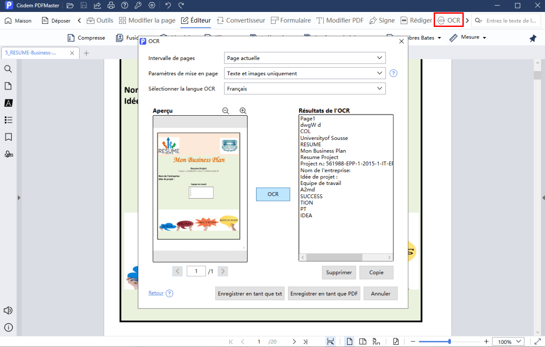Open the Paramètres de mise en page dropdown

pyautogui.click(x=305, y=73)
